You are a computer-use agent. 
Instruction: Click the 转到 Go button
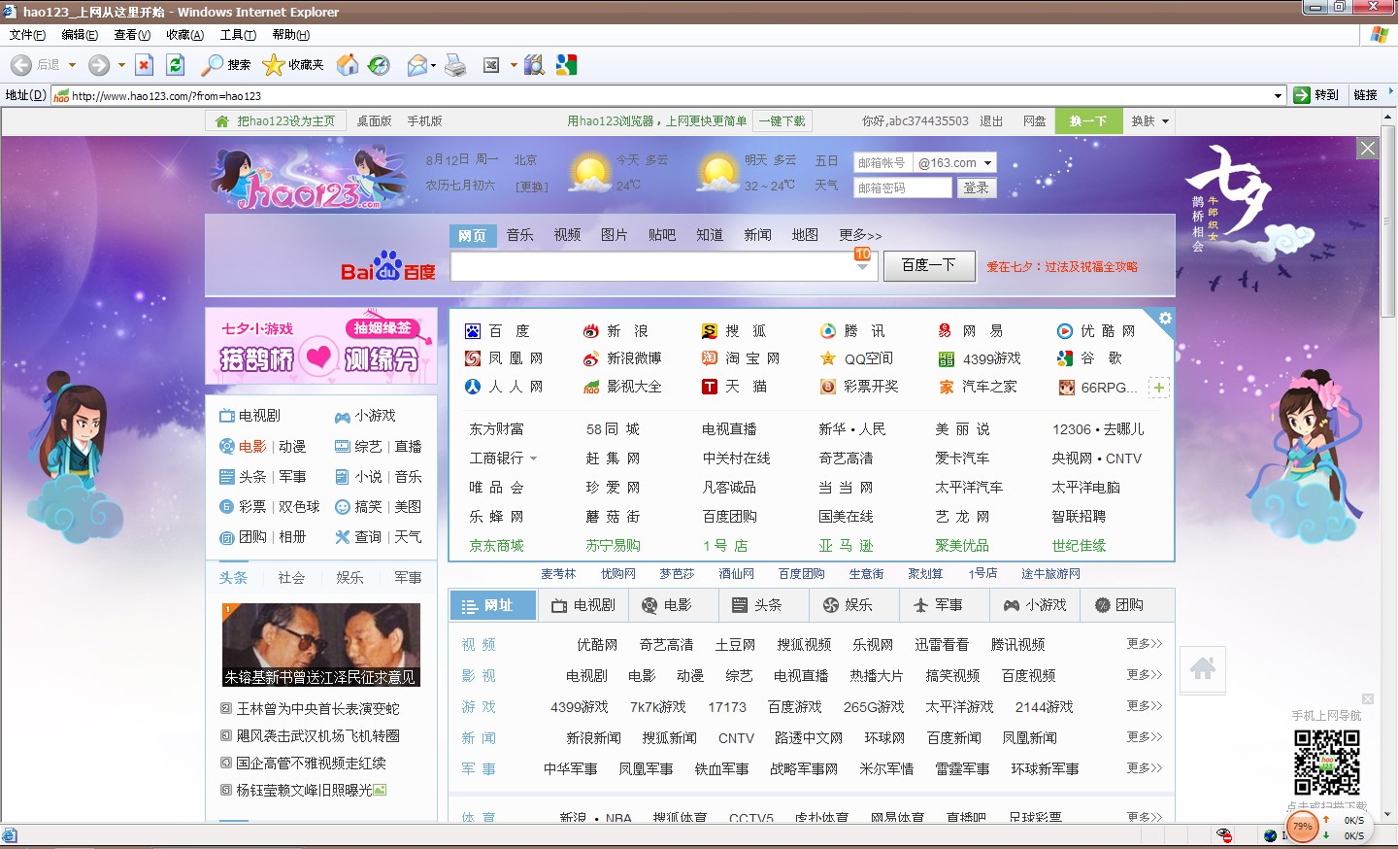[x=1316, y=95]
